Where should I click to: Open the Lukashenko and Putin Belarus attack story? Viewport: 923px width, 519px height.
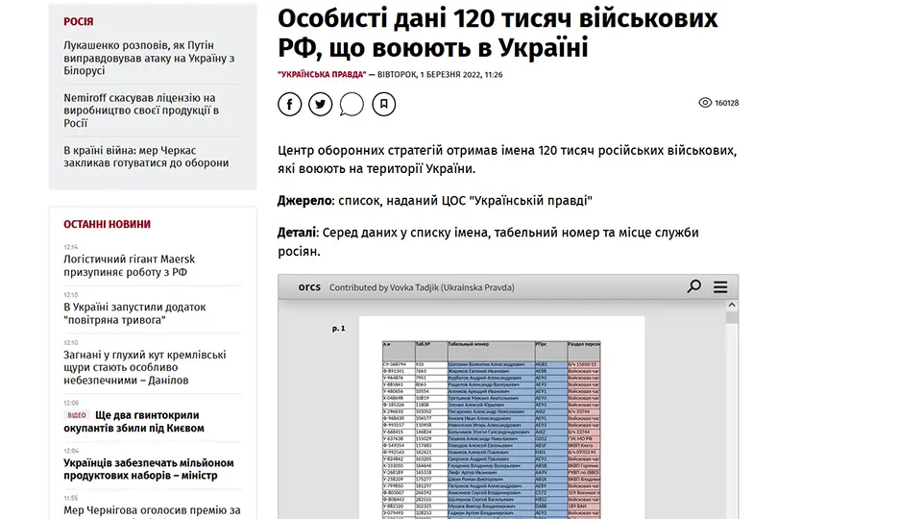[149, 58]
